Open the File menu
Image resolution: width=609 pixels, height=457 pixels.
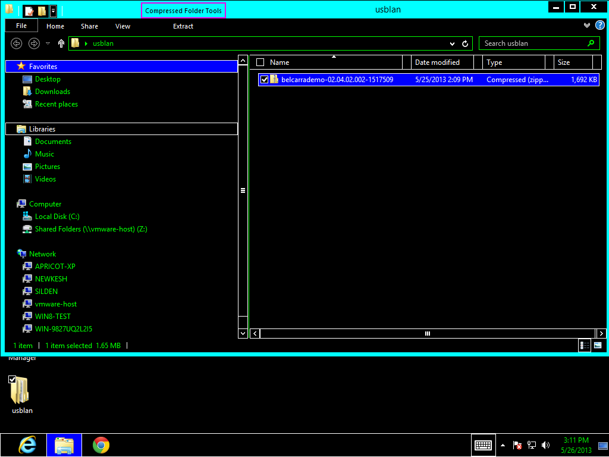pyautogui.click(x=21, y=26)
